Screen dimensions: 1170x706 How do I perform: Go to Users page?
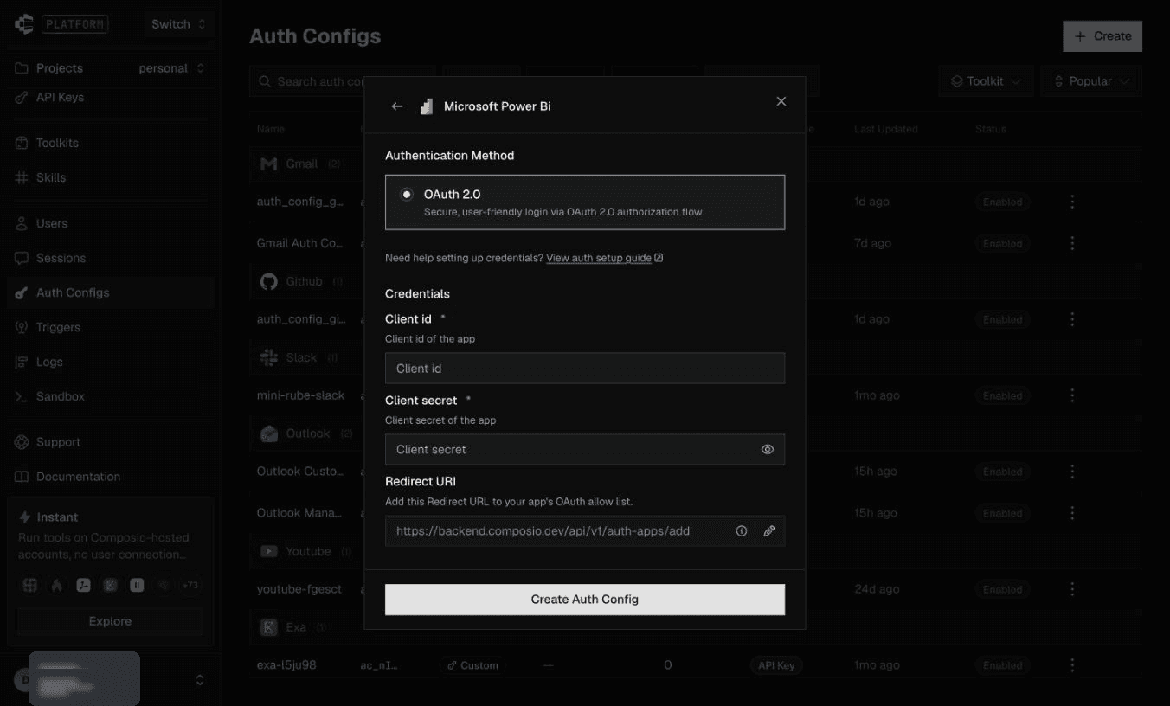coord(109,223)
